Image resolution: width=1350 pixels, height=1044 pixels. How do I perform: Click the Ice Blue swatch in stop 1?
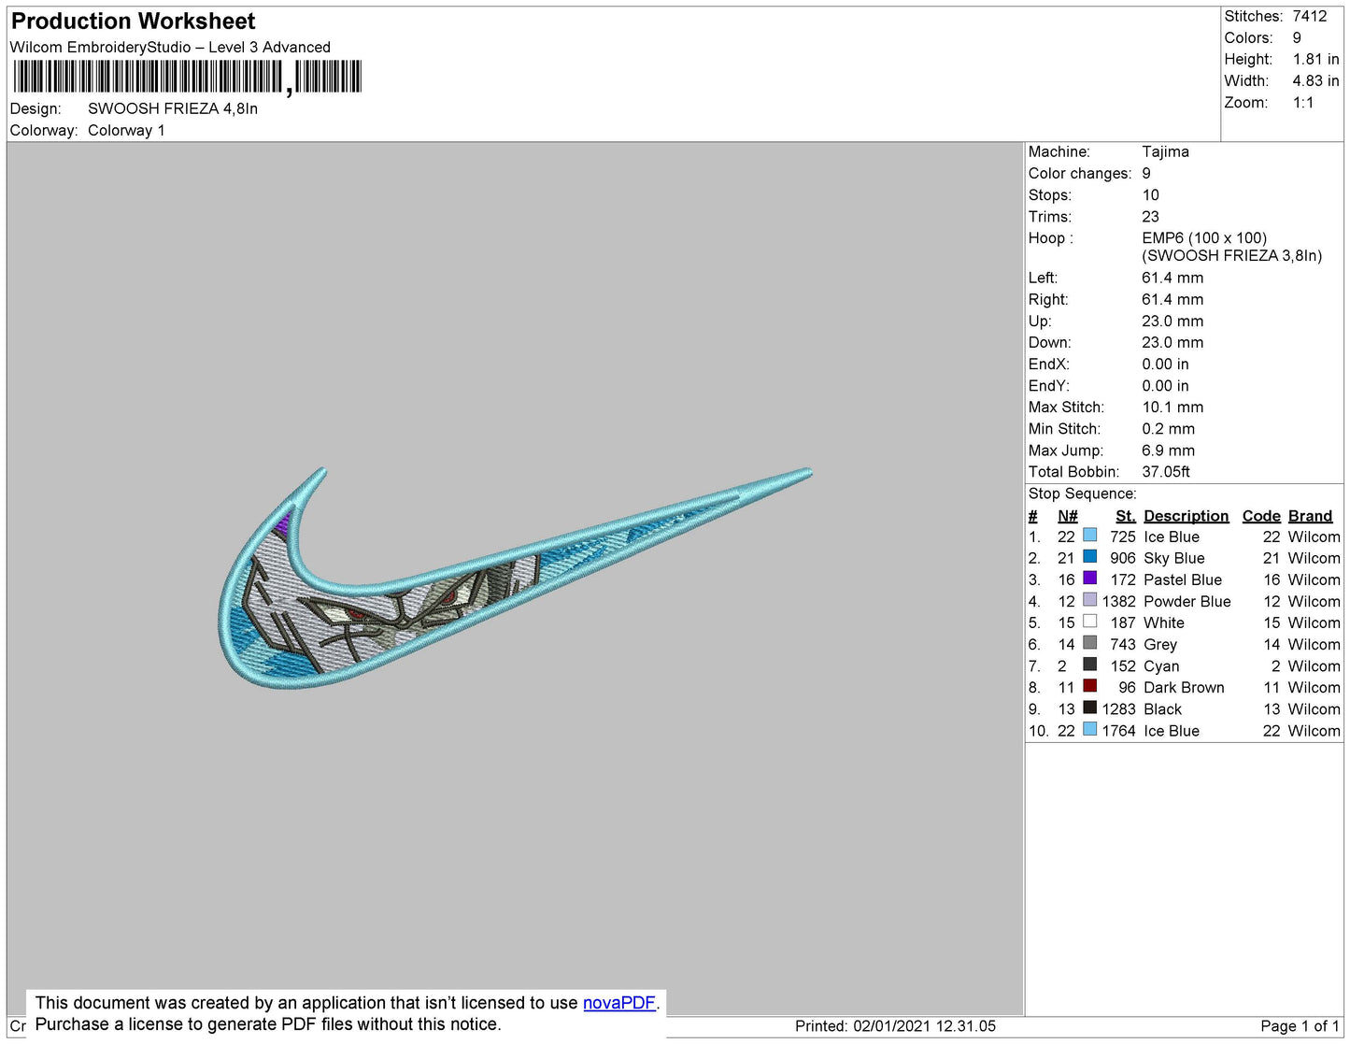1089,536
